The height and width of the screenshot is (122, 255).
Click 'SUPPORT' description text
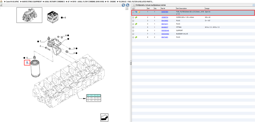pyautogui.click(x=180, y=31)
